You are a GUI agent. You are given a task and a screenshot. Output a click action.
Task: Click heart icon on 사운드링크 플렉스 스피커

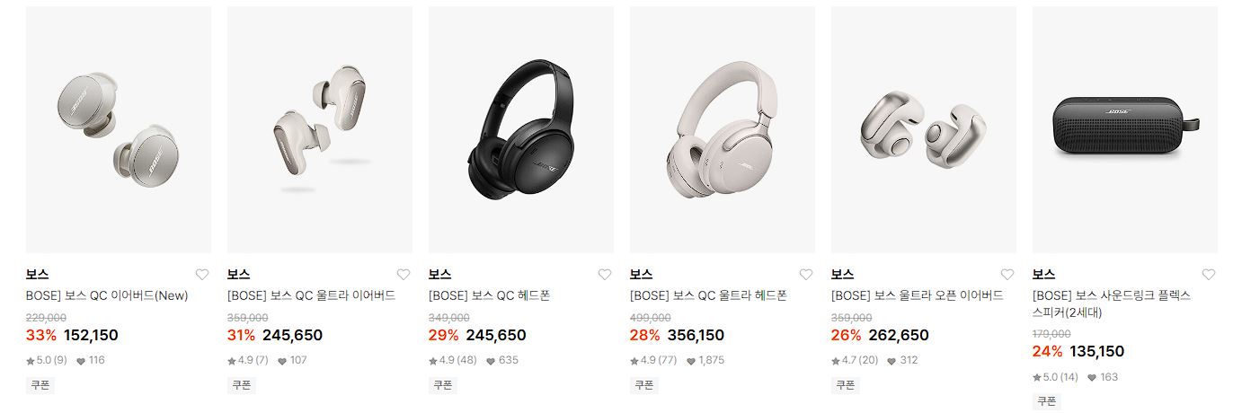point(1209,275)
